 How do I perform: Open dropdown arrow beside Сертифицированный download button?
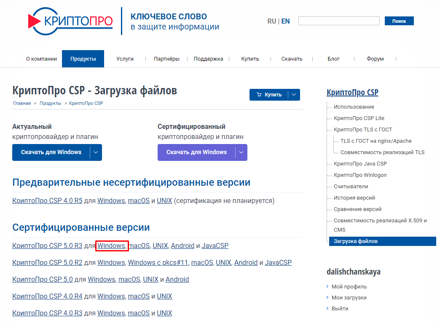tap(241, 152)
